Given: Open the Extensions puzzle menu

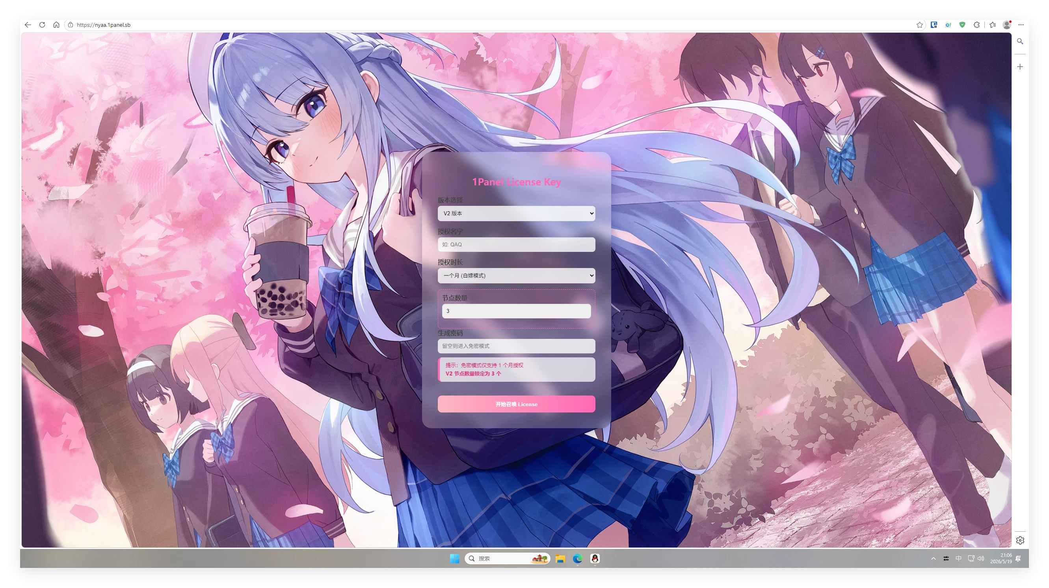Looking at the screenshot, I should pos(976,25).
